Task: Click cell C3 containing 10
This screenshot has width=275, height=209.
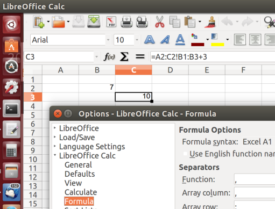Action: (x=133, y=97)
